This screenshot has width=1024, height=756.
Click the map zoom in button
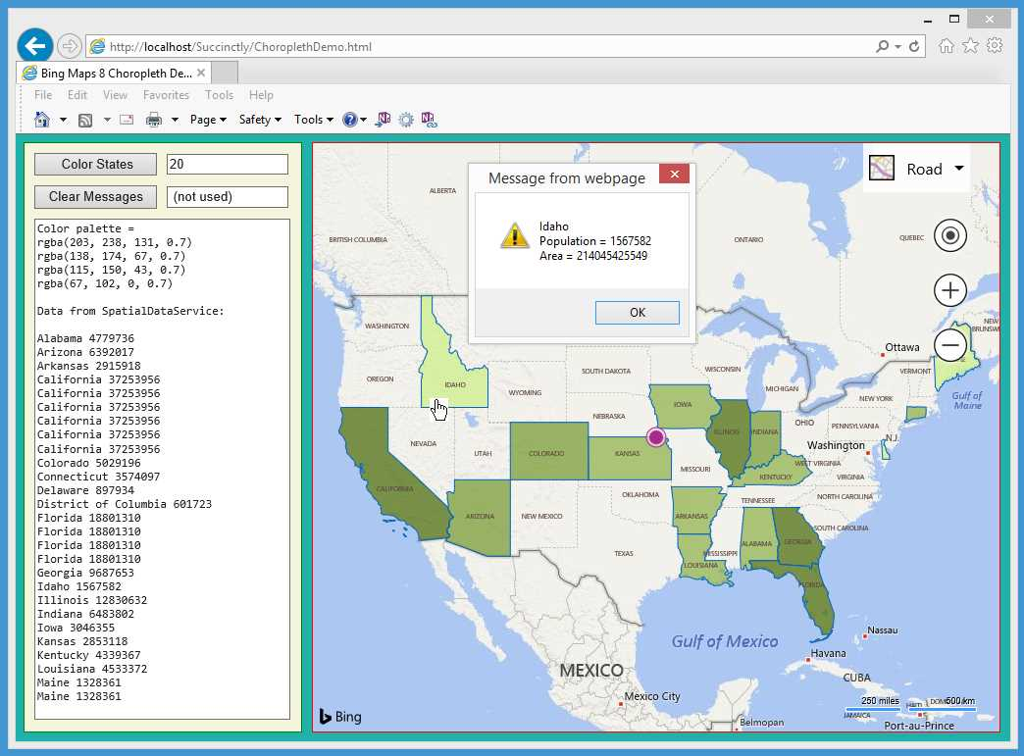[x=949, y=290]
